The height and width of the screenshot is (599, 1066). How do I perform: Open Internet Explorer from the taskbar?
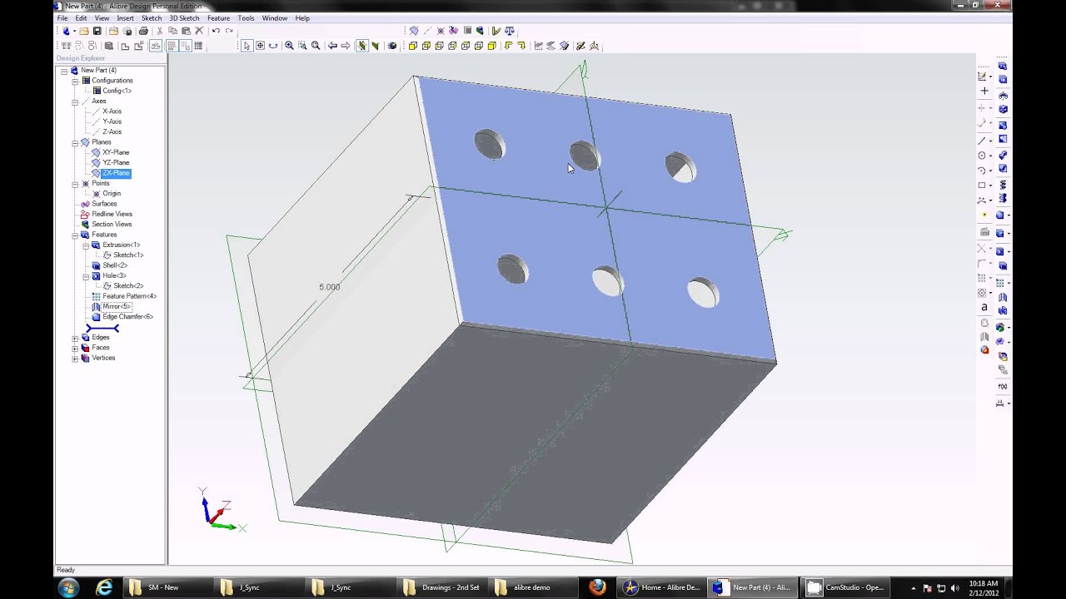pyautogui.click(x=104, y=587)
